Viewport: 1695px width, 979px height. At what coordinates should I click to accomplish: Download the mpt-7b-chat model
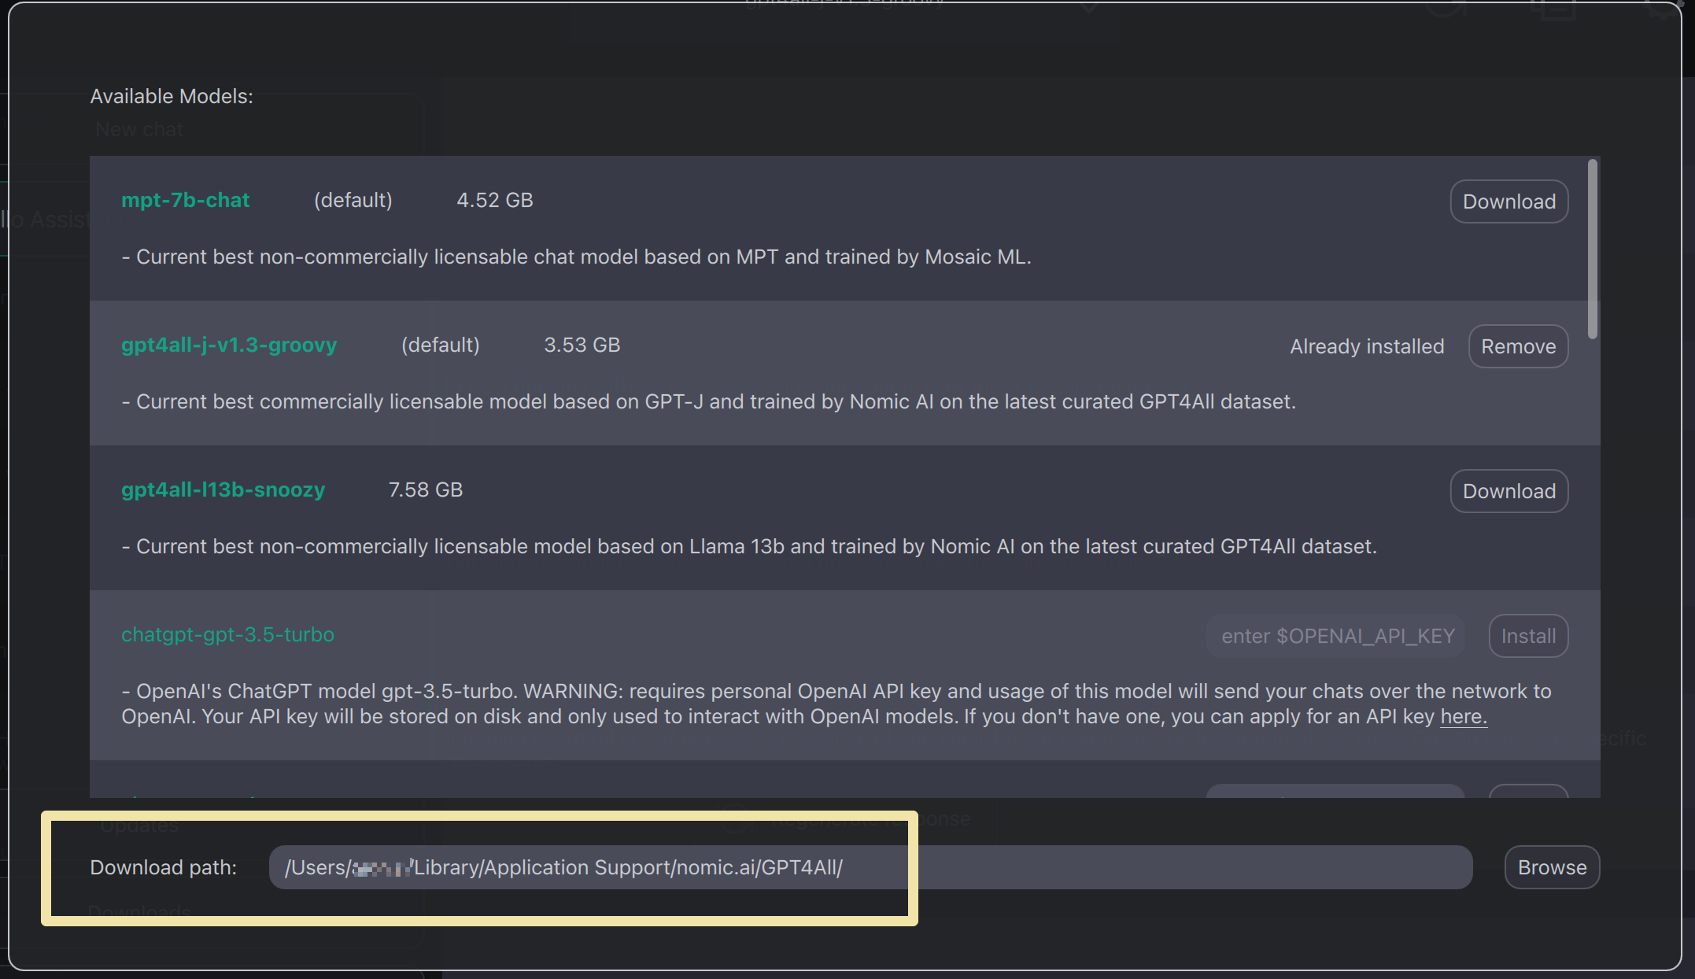[x=1509, y=201]
